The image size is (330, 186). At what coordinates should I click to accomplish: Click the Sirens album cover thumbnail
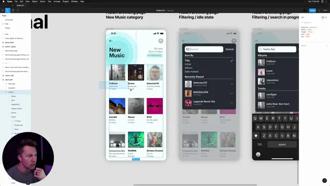[x=136, y=72]
